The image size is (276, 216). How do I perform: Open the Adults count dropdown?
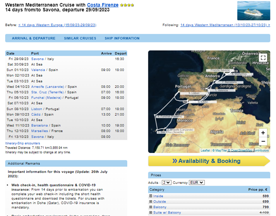click(x=167, y=183)
